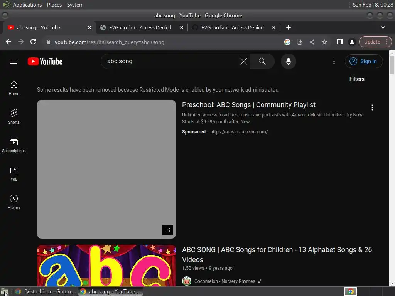Open YouTube settings three-dot menu
Screen dimensions: 395x296
tap(334, 61)
